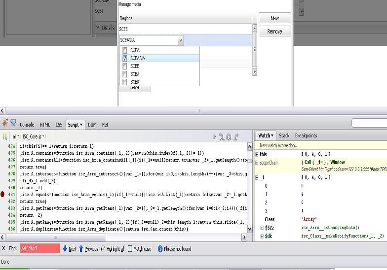The width and height of the screenshot is (387, 270).
Task: Click the pause Break On Next icon
Action: [x=5, y=136]
